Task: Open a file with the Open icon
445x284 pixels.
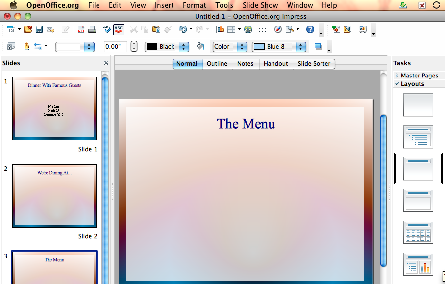Action: (x=28, y=29)
